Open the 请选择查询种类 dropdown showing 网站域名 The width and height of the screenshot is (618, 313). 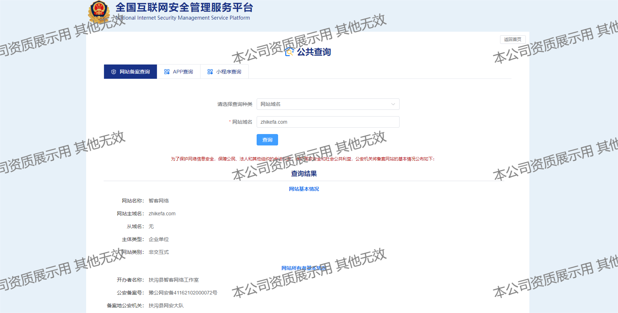328,104
